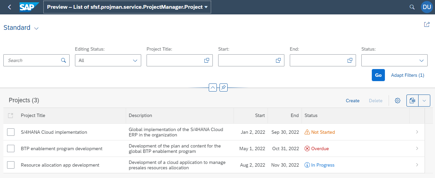Open value help icon for End filter
Image resolution: width=435 pixels, height=178 pixels.
pyautogui.click(x=350, y=60)
